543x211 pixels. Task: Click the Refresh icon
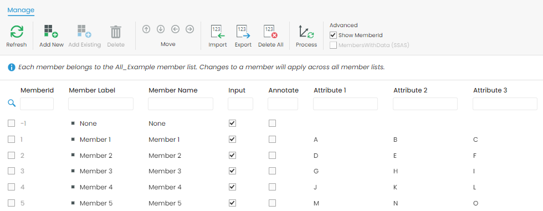point(17,32)
